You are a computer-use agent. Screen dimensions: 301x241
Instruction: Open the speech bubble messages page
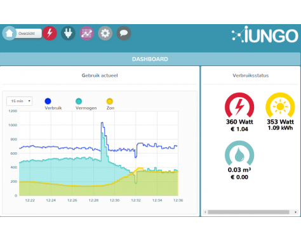pos(124,33)
